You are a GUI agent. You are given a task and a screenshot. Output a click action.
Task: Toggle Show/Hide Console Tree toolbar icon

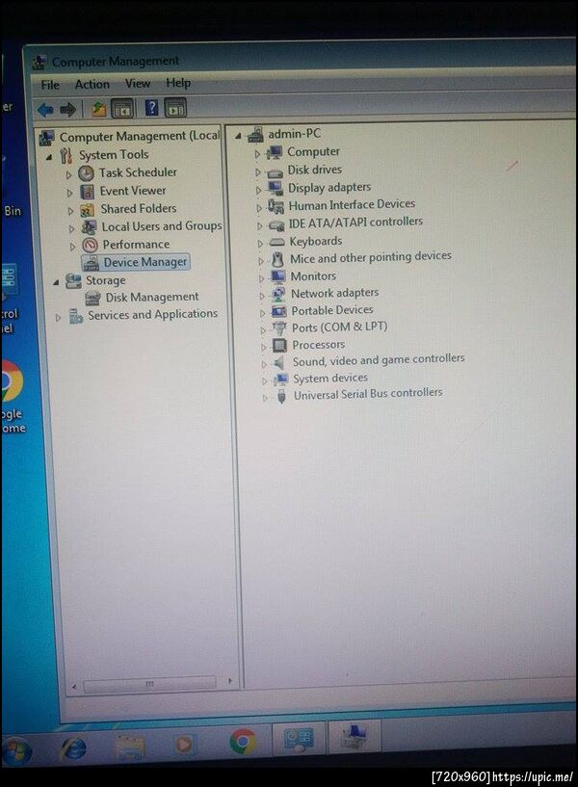click(122, 109)
